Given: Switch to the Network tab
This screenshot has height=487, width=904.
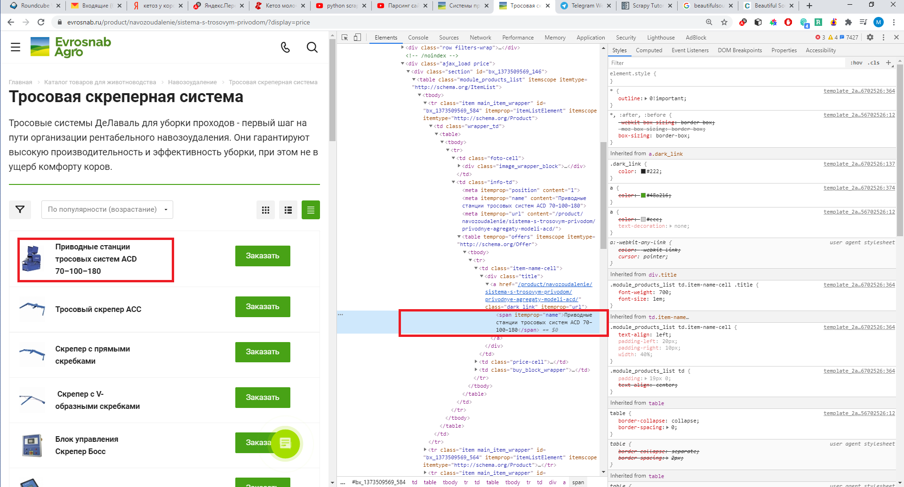Looking at the screenshot, I should click(480, 38).
